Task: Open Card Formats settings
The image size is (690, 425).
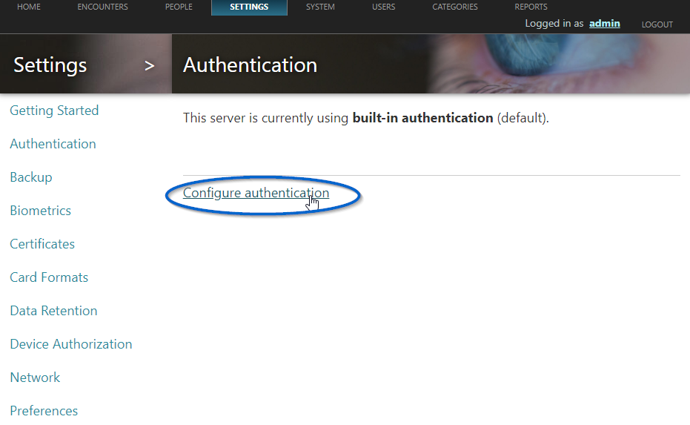Action: click(x=49, y=277)
